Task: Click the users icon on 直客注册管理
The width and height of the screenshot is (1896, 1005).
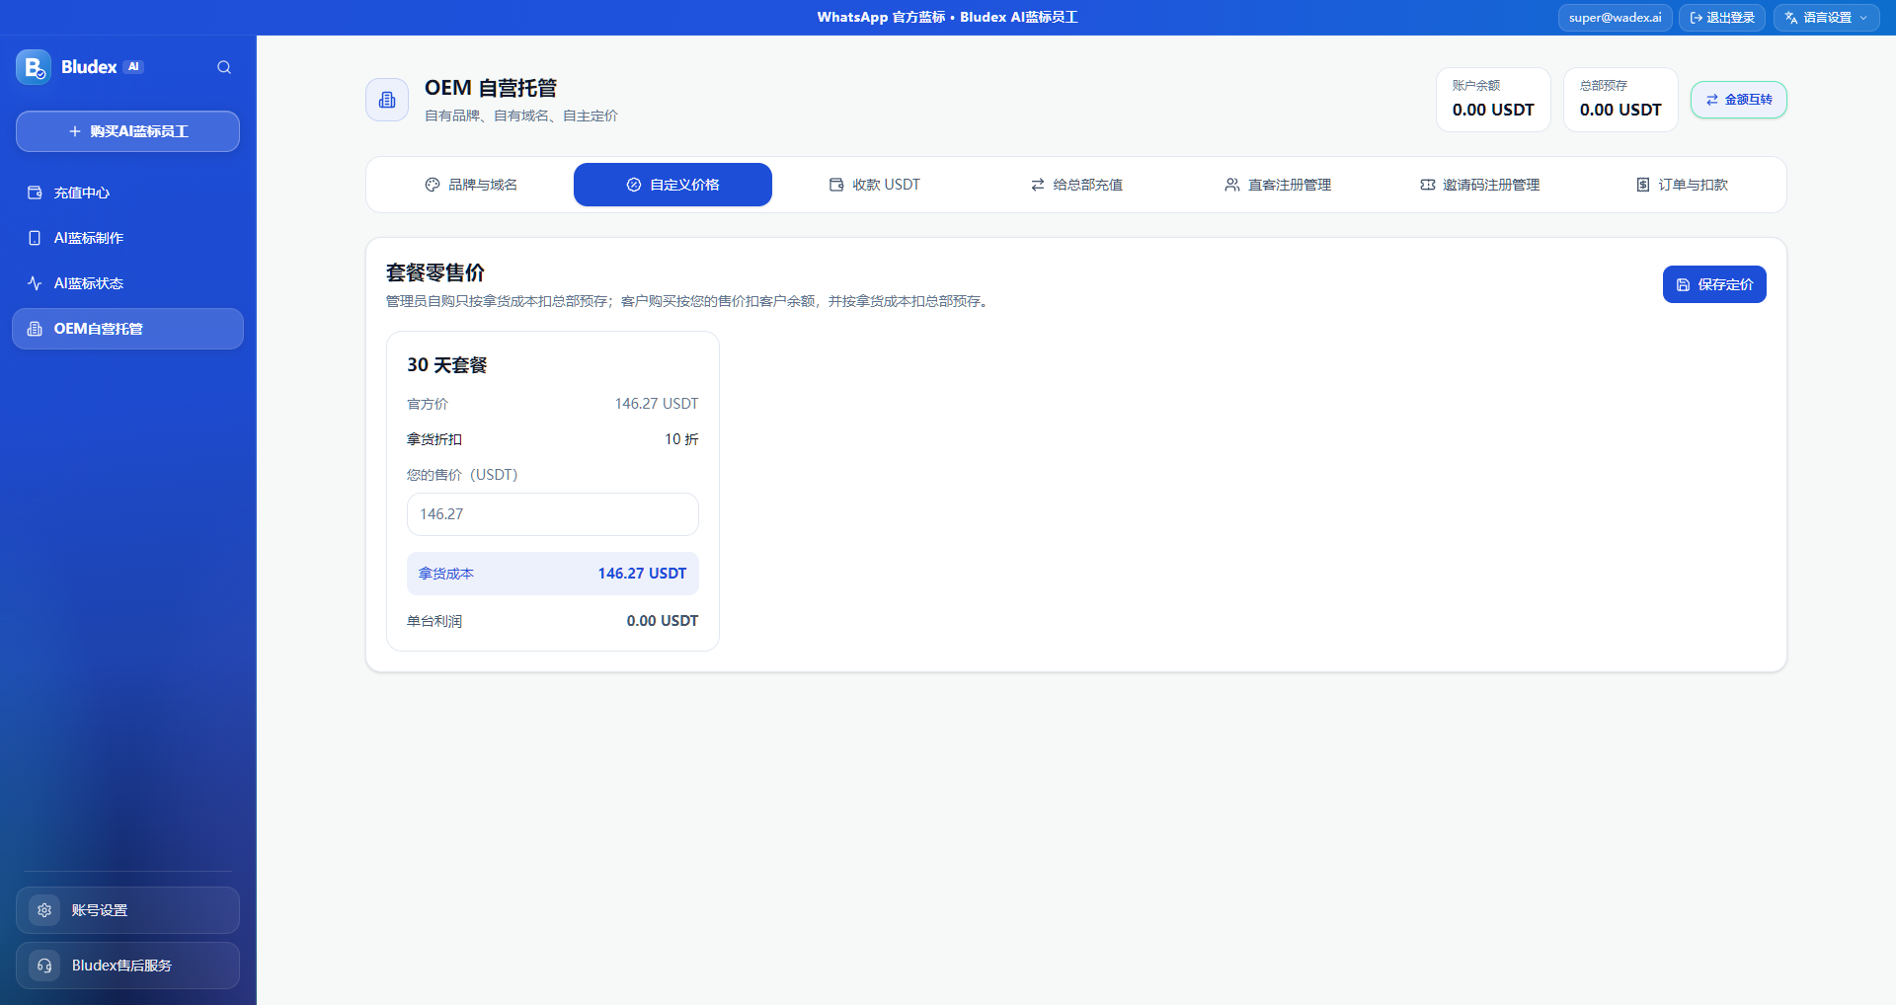Action: click(1232, 185)
